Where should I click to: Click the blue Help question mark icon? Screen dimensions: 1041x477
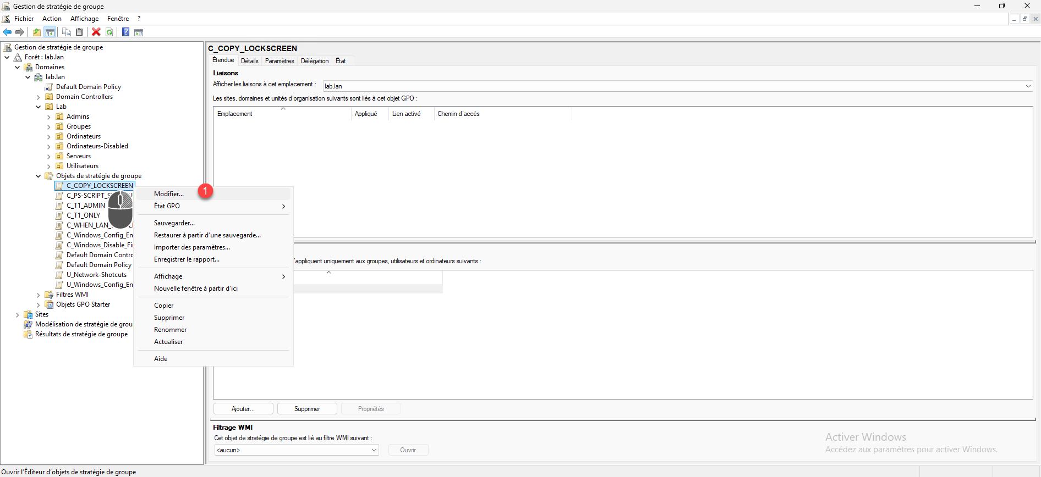125,32
